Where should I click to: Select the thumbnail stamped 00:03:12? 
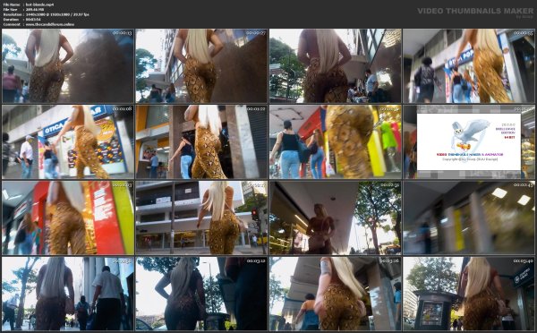click(x=201, y=294)
